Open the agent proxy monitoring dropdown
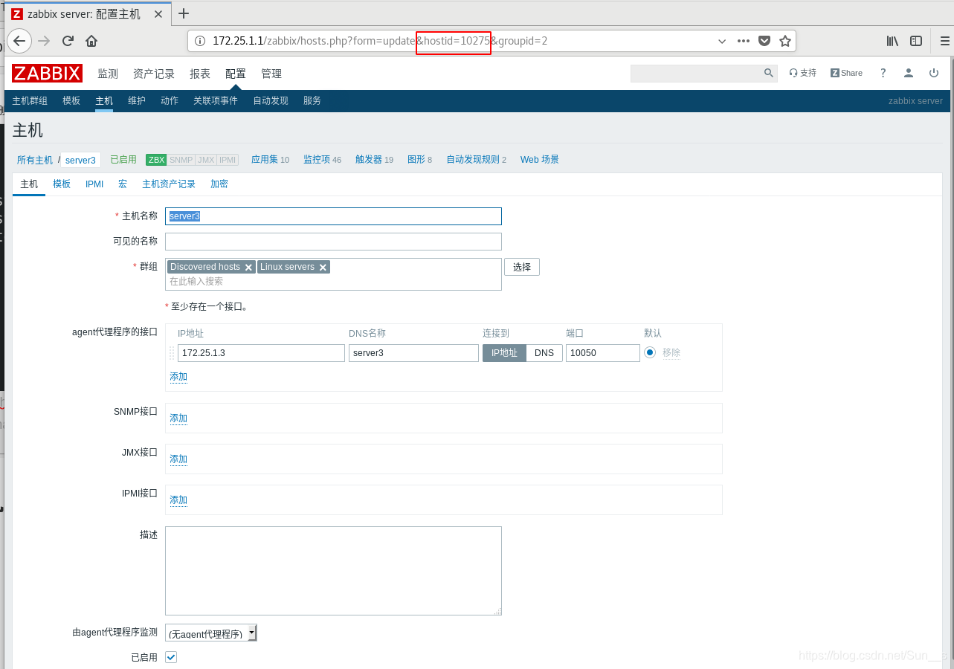Screen dimensions: 954x669 pos(211,633)
